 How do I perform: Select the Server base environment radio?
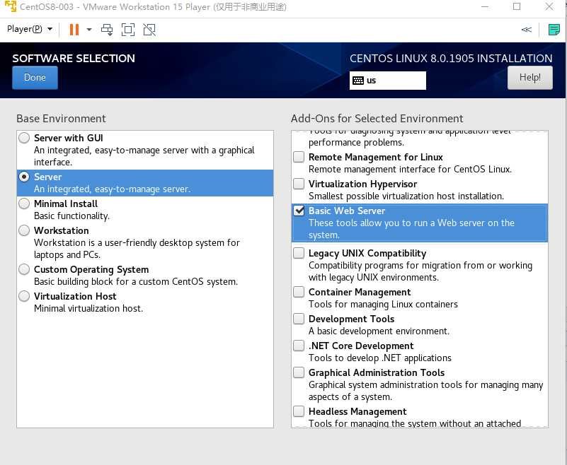point(24,177)
